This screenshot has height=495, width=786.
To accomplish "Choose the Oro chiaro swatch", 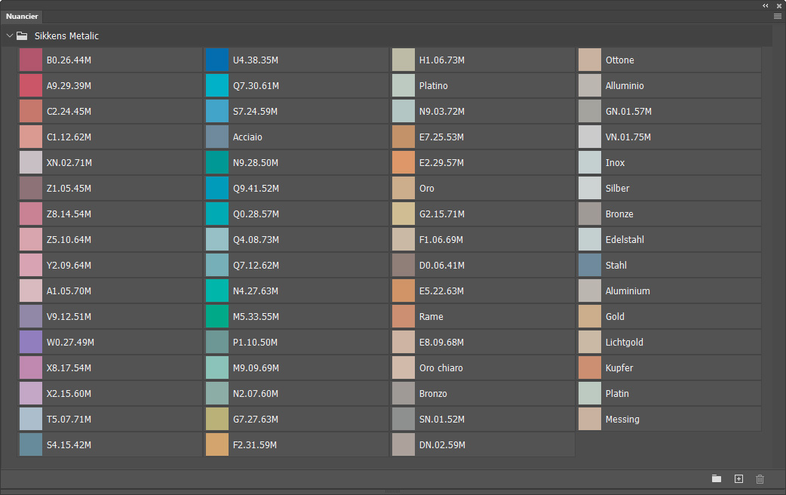I will click(x=404, y=367).
